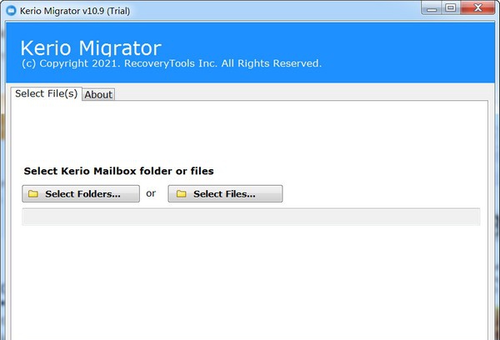This screenshot has height=340, width=500.
Task: Click the gray path bar below the buttons
Action: (x=250, y=217)
